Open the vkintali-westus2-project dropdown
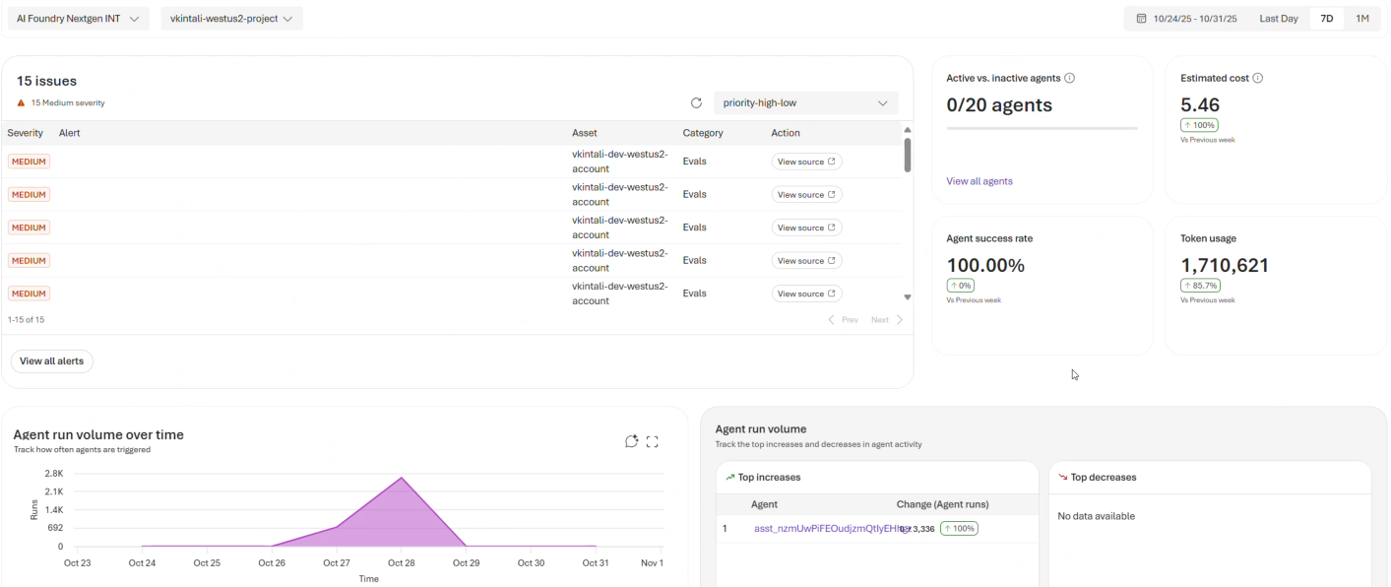Screen dimensions: 1391x587 click(231, 18)
